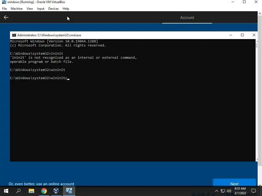
Task: Open the File menu in VirtualBox
Action: click(4, 9)
